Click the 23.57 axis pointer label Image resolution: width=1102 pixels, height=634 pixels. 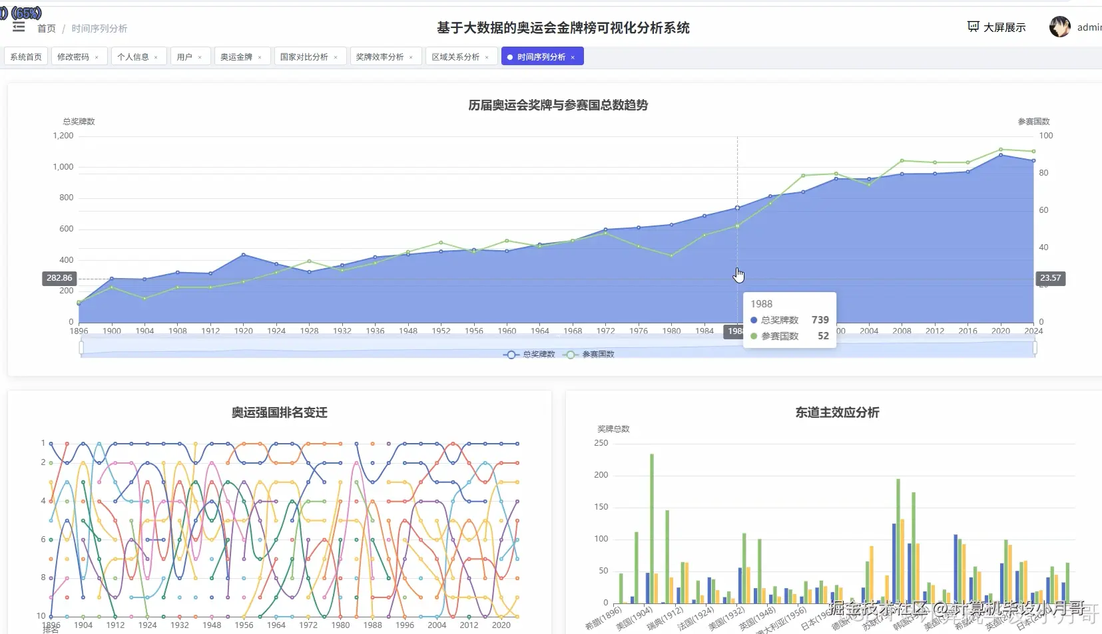coord(1051,278)
